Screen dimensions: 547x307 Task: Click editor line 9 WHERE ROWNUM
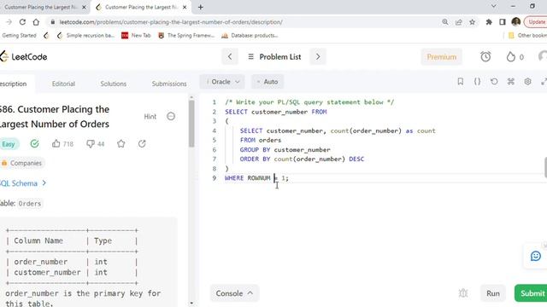pos(256,178)
